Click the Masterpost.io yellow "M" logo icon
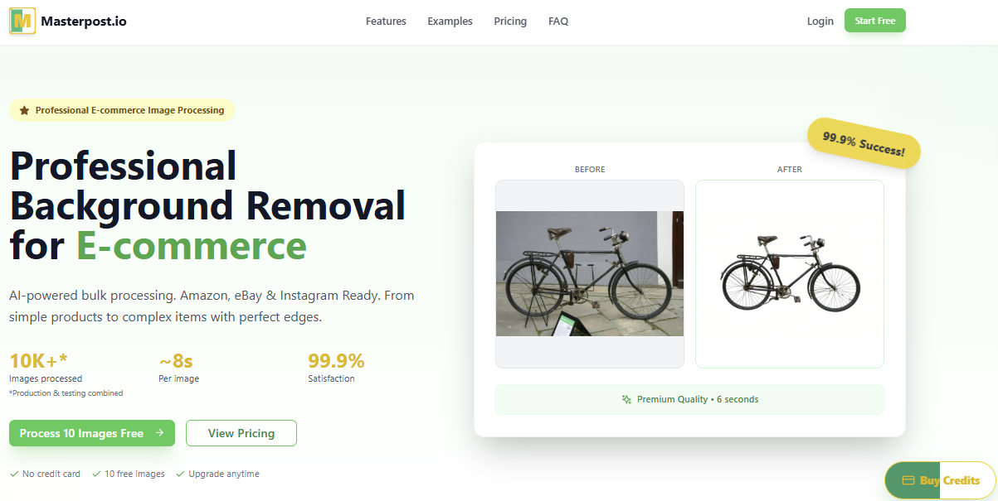 tap(22, 21)
